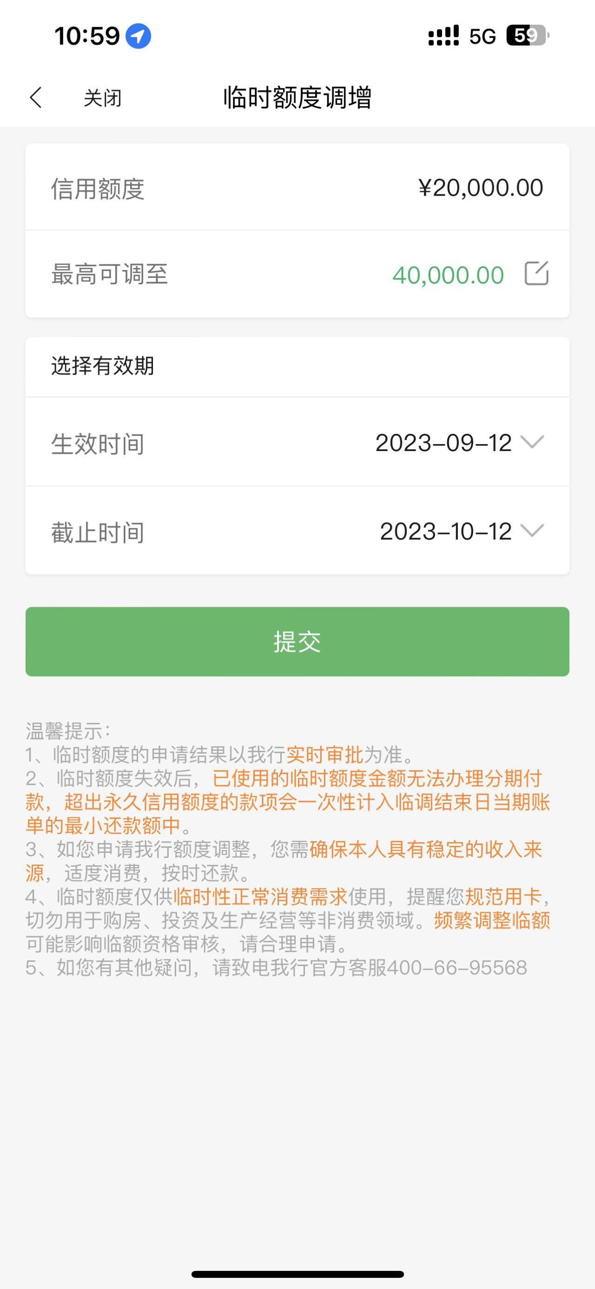Screen dimensions: 595x1289
Task: Tap customer service number 400-66-95568
Action: pyautogui.click(x=457, y=968)
